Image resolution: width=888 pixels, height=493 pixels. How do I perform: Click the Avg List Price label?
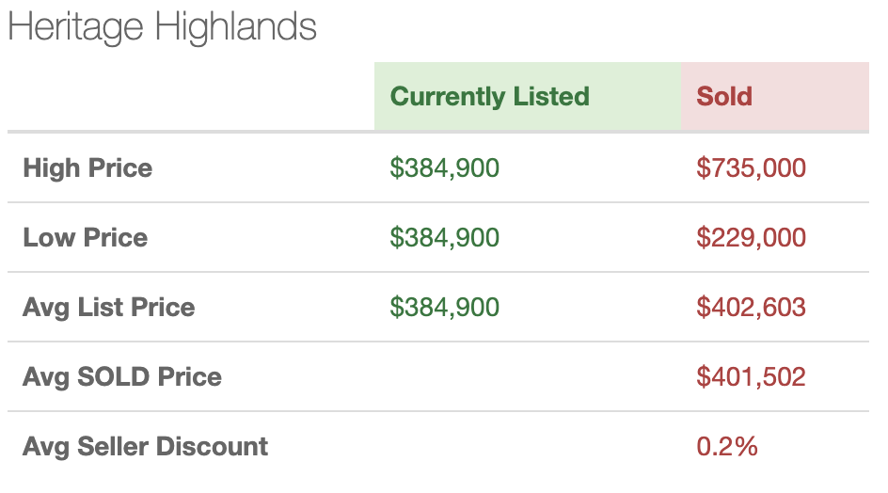point(109,307)
